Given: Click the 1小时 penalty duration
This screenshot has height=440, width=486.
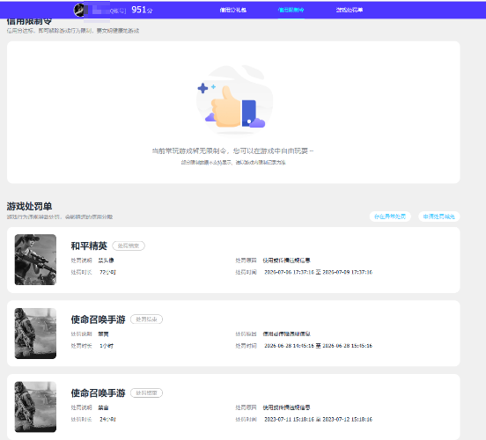Looking at the screenshot, I should [x=107, y=346].
